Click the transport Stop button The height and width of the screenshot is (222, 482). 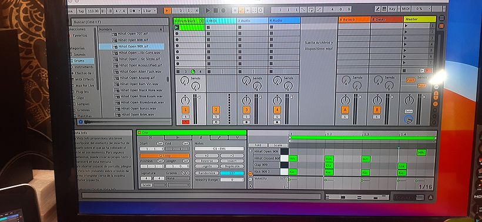coord(216,11)
